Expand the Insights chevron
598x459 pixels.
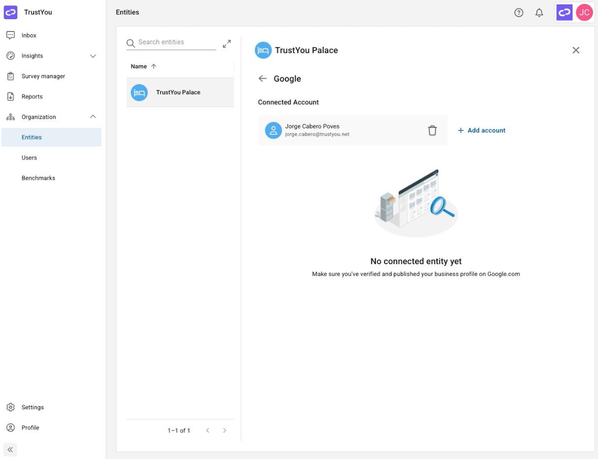93,56
